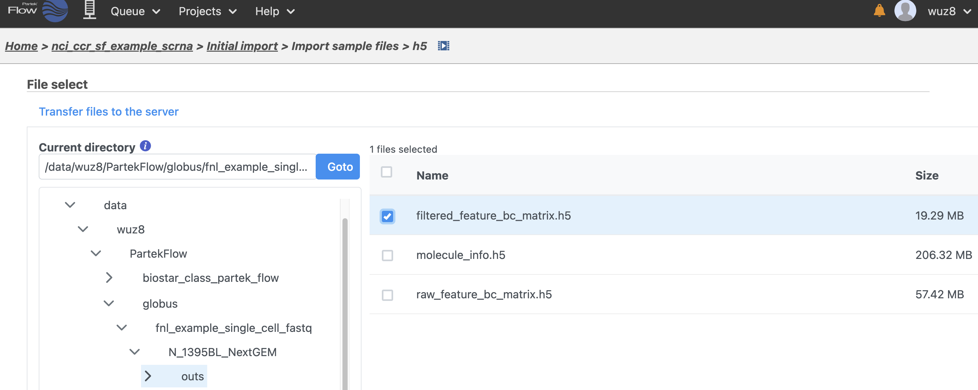This screenshot has height=390, width=978.
Task: Collapse the globus folder
Action: tap(109, 303)
